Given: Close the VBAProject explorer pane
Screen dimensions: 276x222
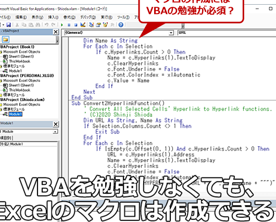Looking at the screenshot, I should 56,32.
